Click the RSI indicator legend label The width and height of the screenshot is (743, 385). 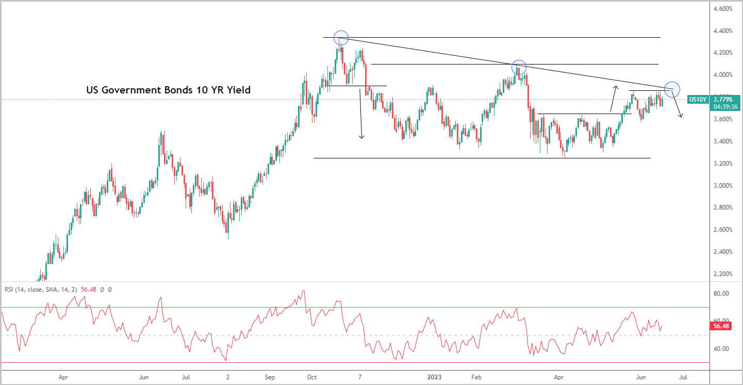pos(40,290)
